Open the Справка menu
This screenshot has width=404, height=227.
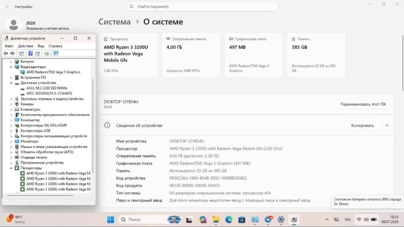pyautogui.click(x=55, y=46)
